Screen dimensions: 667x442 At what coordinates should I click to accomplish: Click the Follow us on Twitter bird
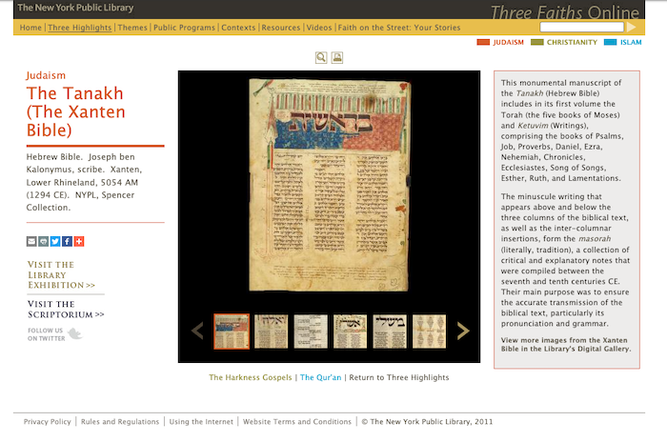pyautogui.click(x=75, y=334)
